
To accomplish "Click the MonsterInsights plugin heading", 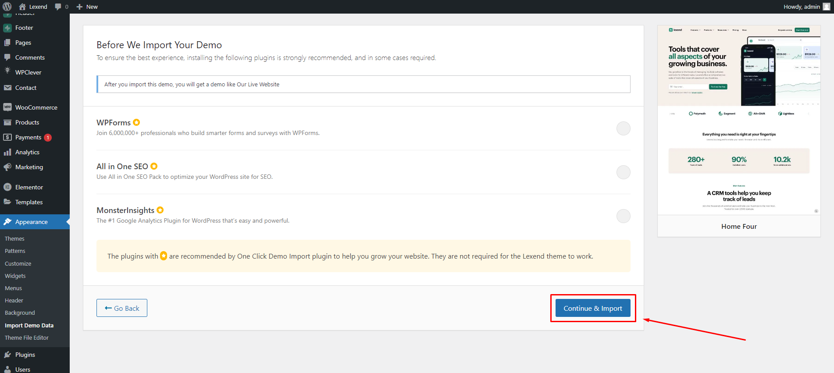I will [125, 210].
